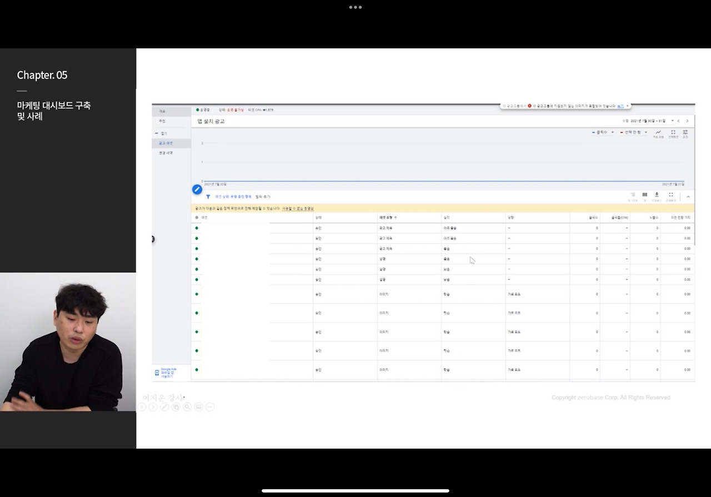Click the 보기 link in the notification
711x497 pixels.
tap(620, 106)
